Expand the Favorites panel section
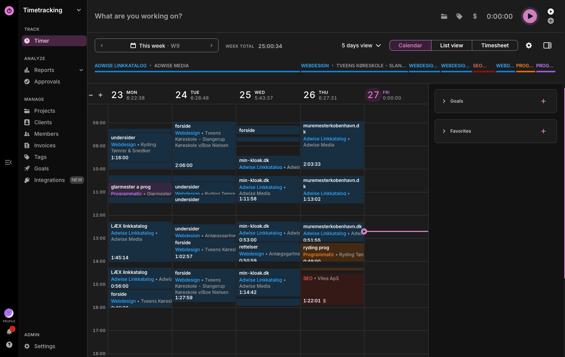The image size is (565, 357). 444,131
